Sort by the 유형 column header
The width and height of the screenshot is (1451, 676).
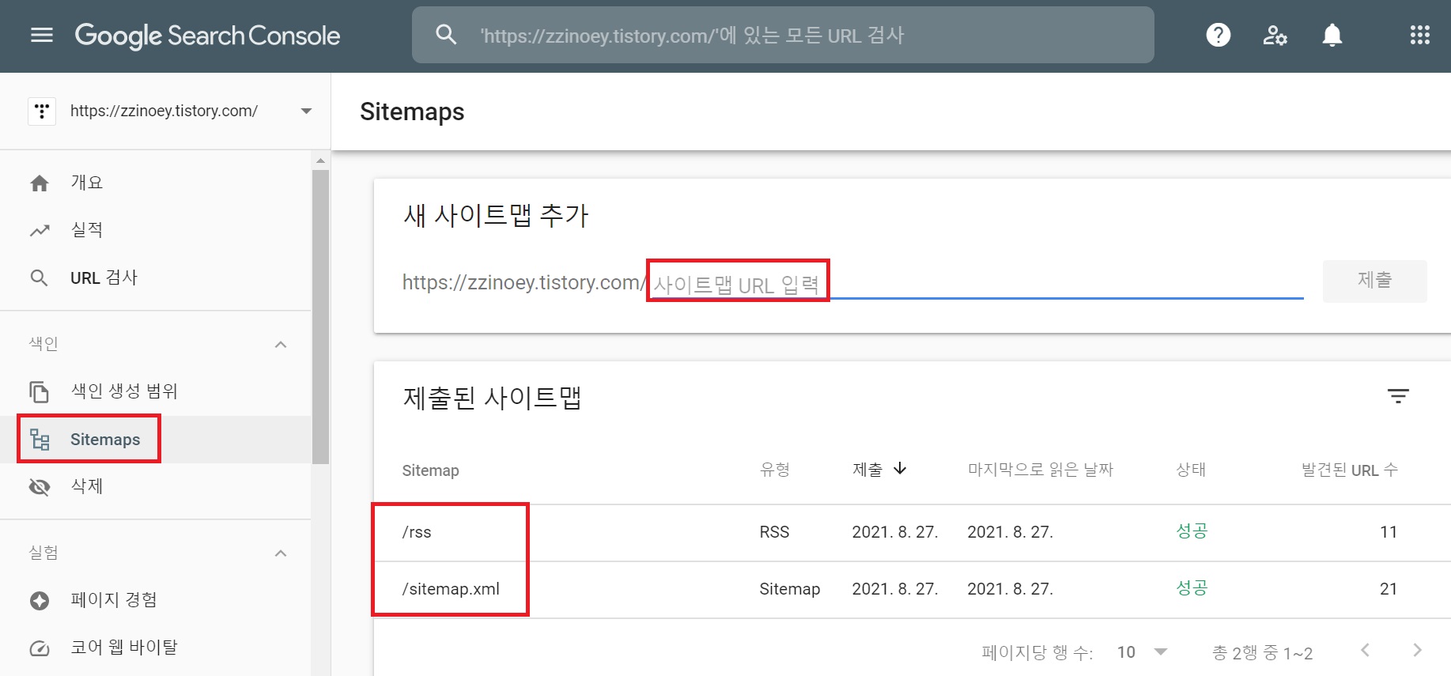click(775, 470)
